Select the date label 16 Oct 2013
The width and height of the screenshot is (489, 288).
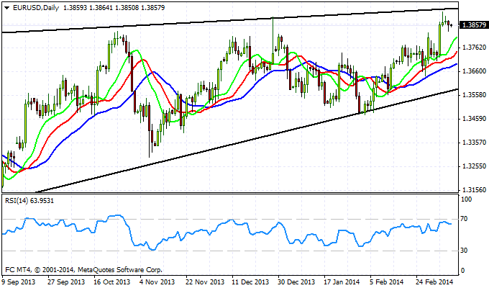pos(112,282)
